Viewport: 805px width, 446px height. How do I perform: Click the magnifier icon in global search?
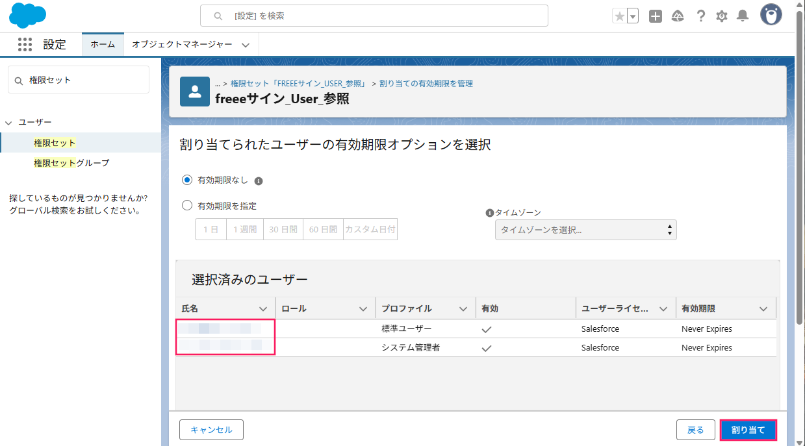218,16
